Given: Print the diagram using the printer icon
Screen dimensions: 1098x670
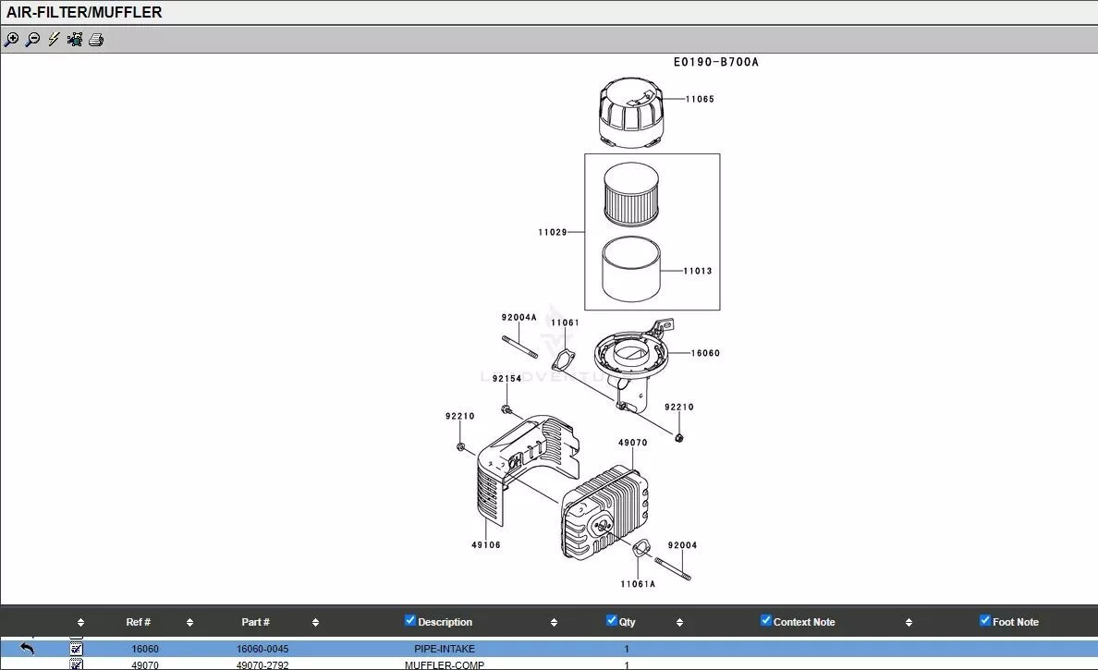Looking at the screenshot, I should pyautogui.click(x=96, y=40).
